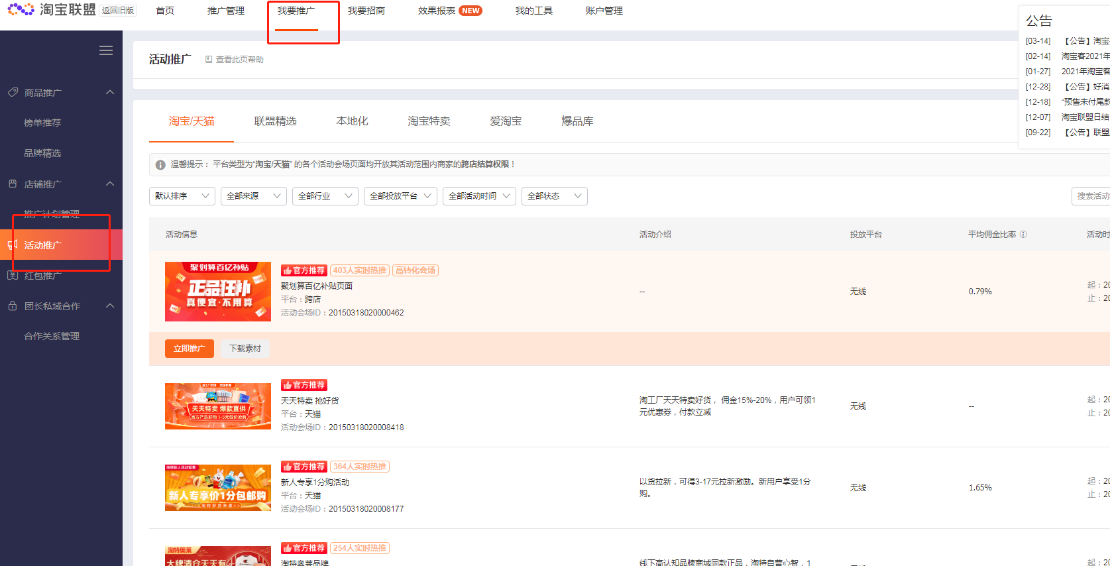Switch to the 爱淘宝 tab
The height and width of the screenshot is (566, 1110).
506,121
